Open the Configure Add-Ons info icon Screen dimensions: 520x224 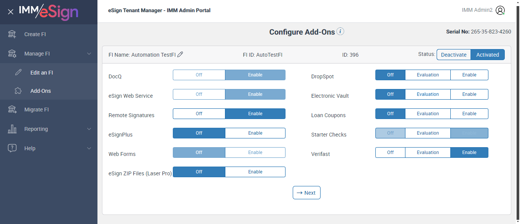tap(340, 32)
